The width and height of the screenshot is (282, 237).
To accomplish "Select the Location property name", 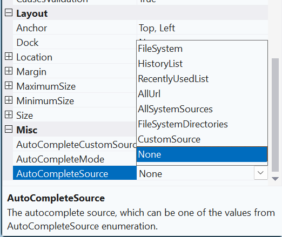I will coord(34,57).
